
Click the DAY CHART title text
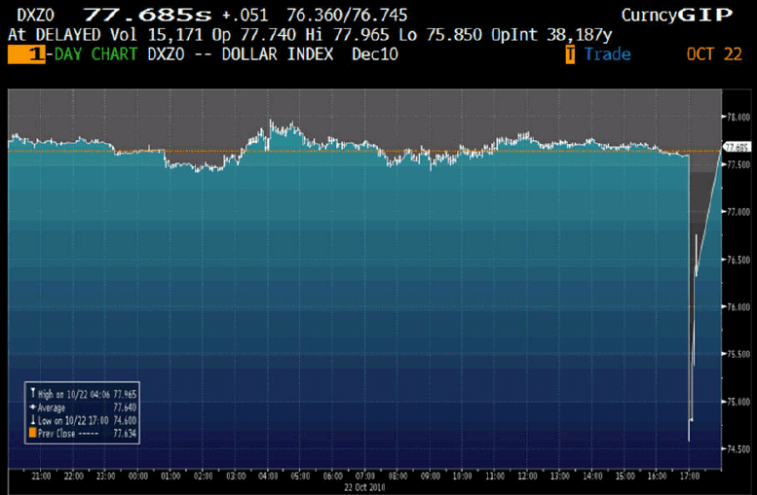click(x=91, y=54)
